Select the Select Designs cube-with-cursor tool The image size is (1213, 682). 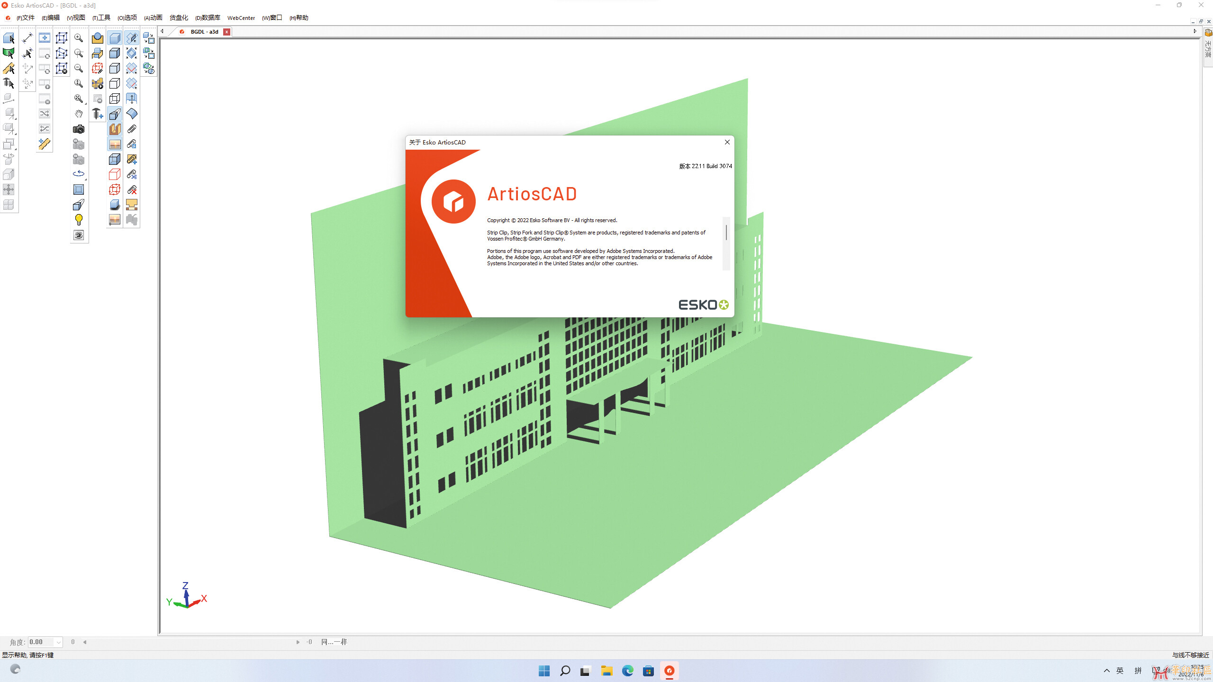pos(9,38)
